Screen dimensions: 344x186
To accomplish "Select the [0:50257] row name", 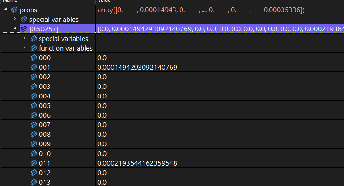I will point(44,29).
